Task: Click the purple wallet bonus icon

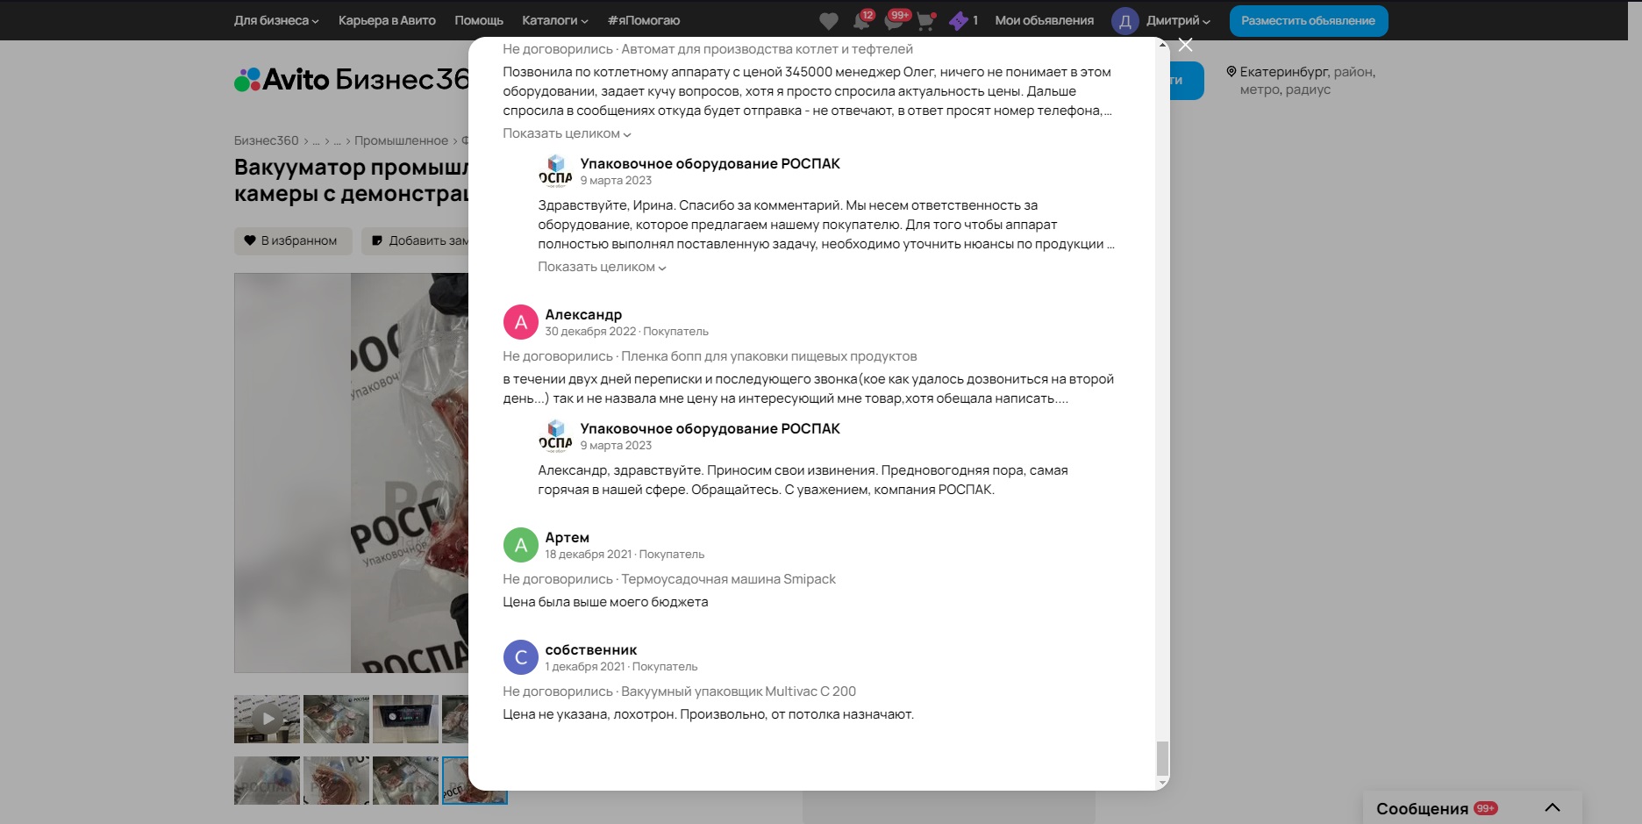Action: click(x=958, y=20)
